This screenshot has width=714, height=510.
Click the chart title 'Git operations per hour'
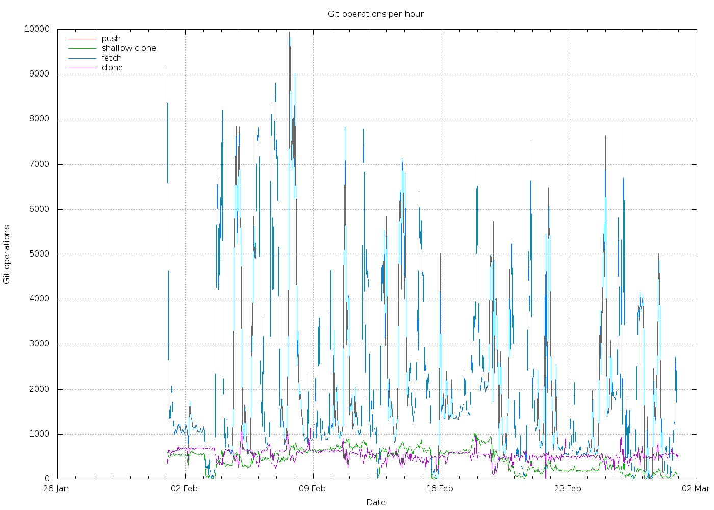[x=375, y=14]
